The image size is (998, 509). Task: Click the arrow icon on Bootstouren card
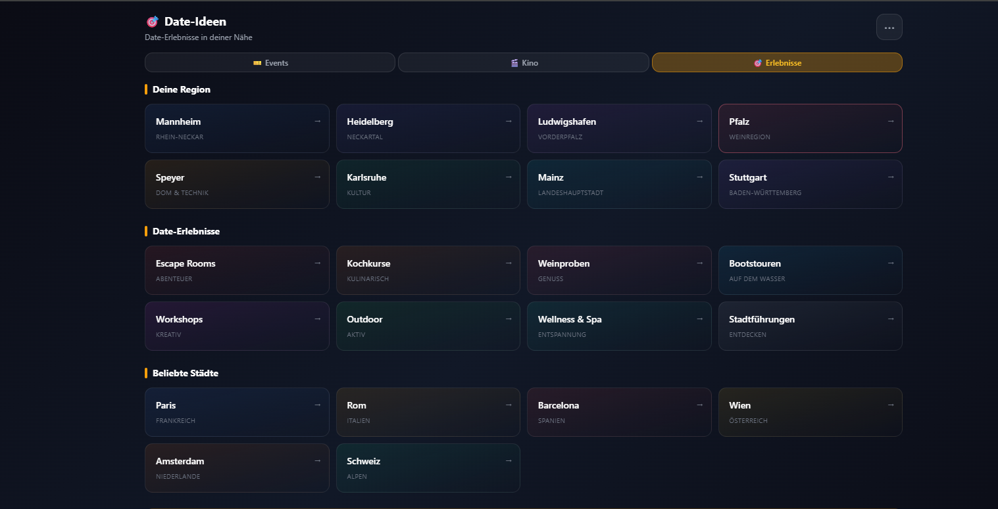pos(891,263)
